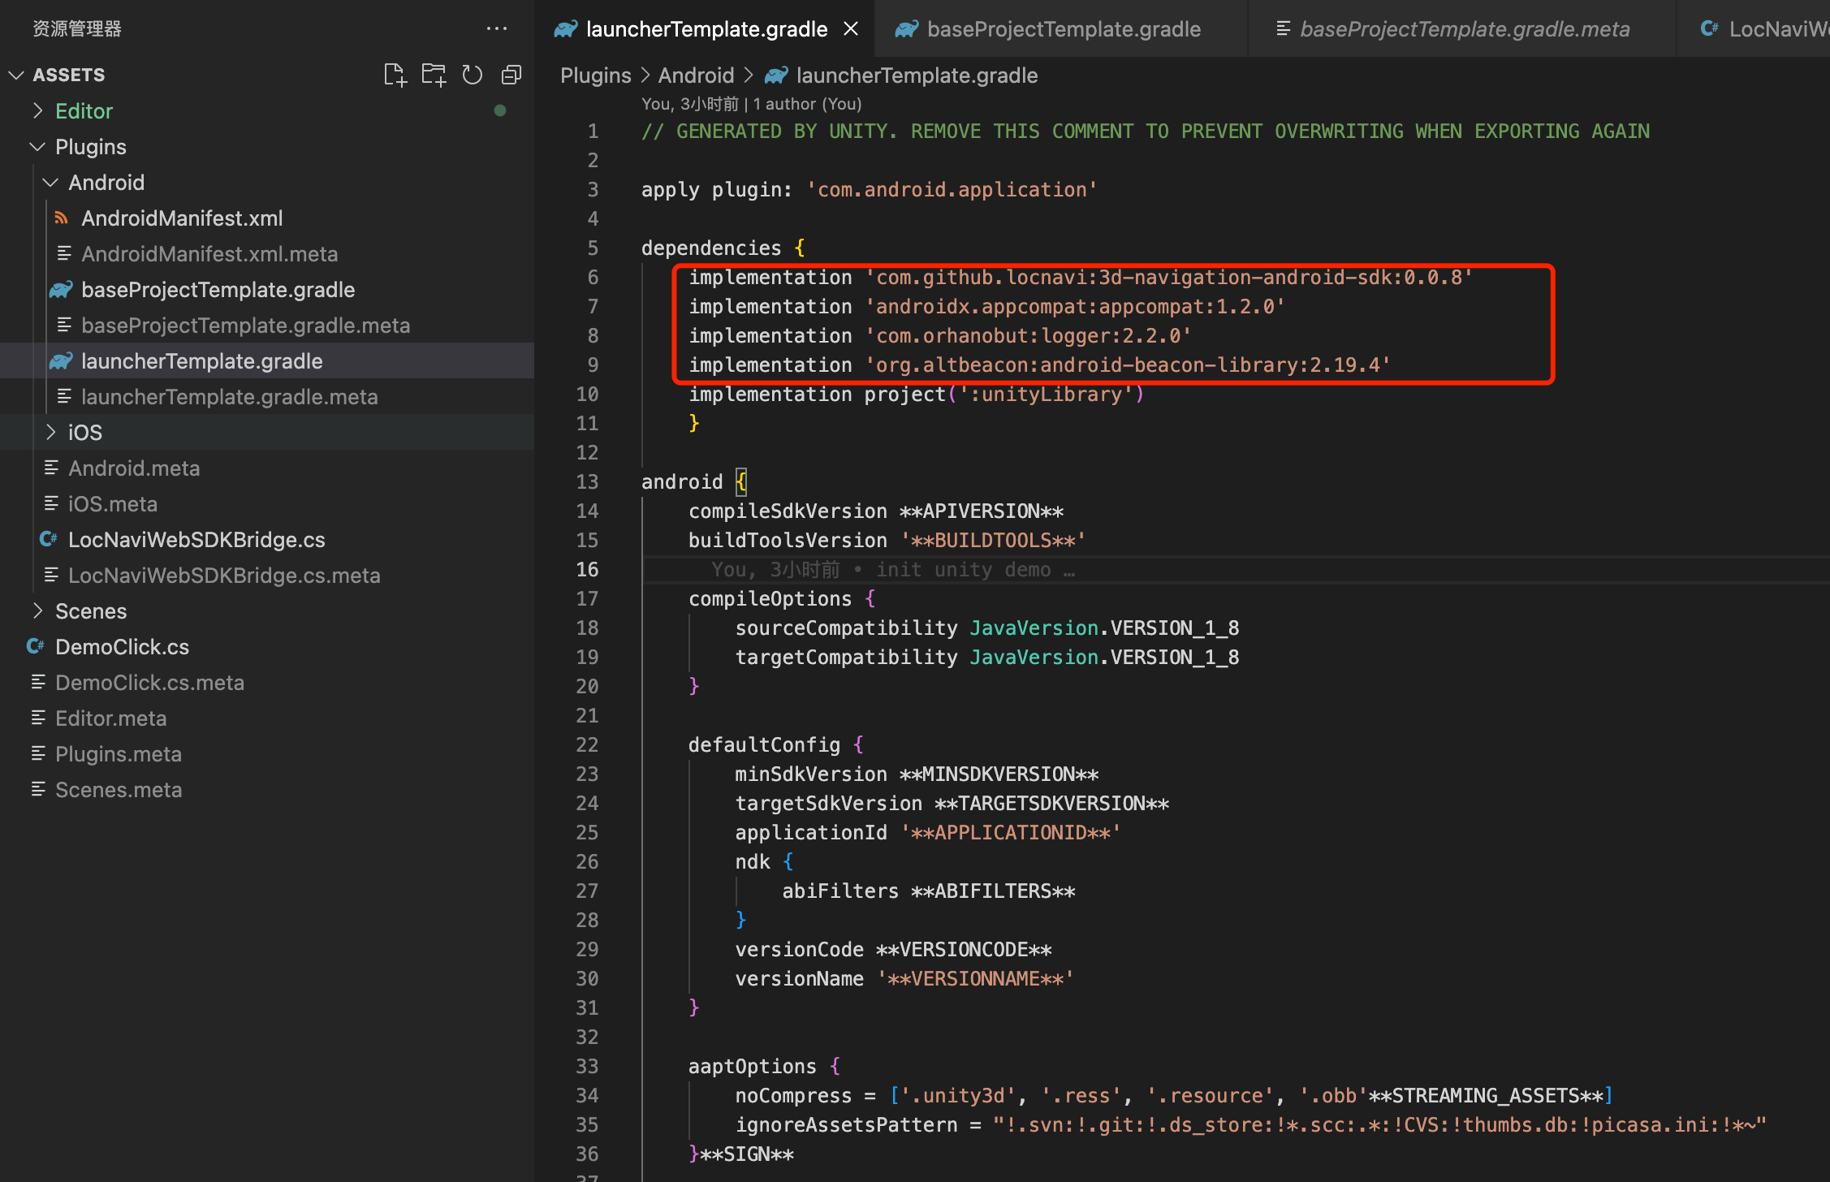Refresh the explorer with the refresh icon
Screen dimensions: 1830x1182
point(473,75)
